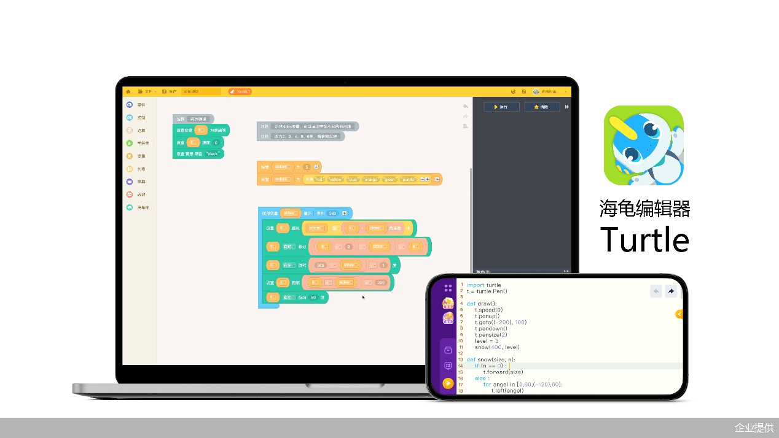Edit the "black" background color value

point(213,153)
